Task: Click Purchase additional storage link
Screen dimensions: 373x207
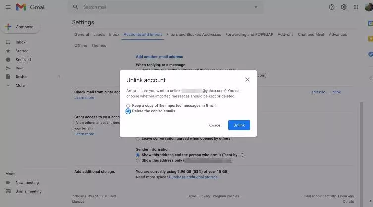Action: [x=193, y=177]
